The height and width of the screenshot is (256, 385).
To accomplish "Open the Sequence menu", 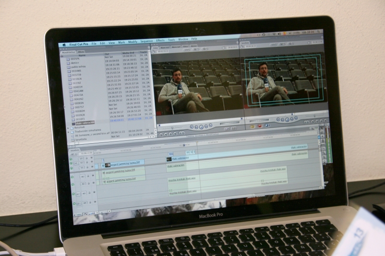I will pyautogui.click(x=147, y=41).
